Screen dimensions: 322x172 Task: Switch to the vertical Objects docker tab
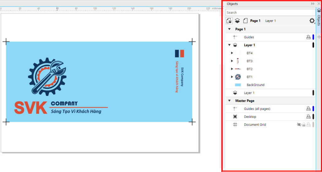click(x=319, y=19)
